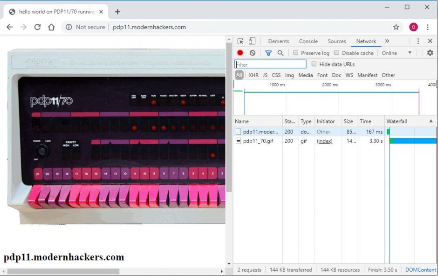Open the Online throttling dropdown
The image size is (438, 276).
click(397, 53)
